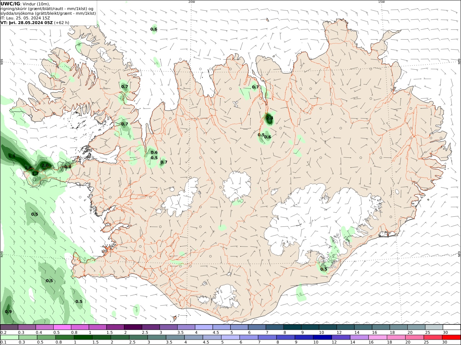Select darkest purple snow swatch at 2
The height and width of the screenshot is (345, 461).
tap(133, 327)
